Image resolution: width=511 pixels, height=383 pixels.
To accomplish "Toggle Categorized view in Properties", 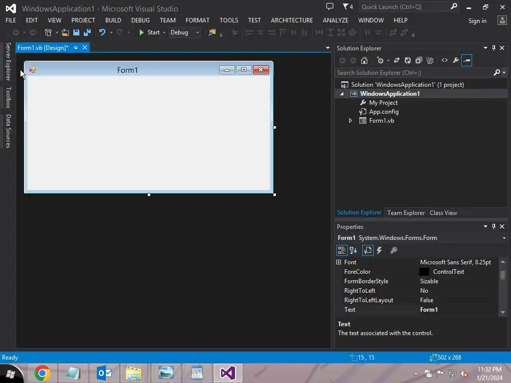I will click(341, 250).
